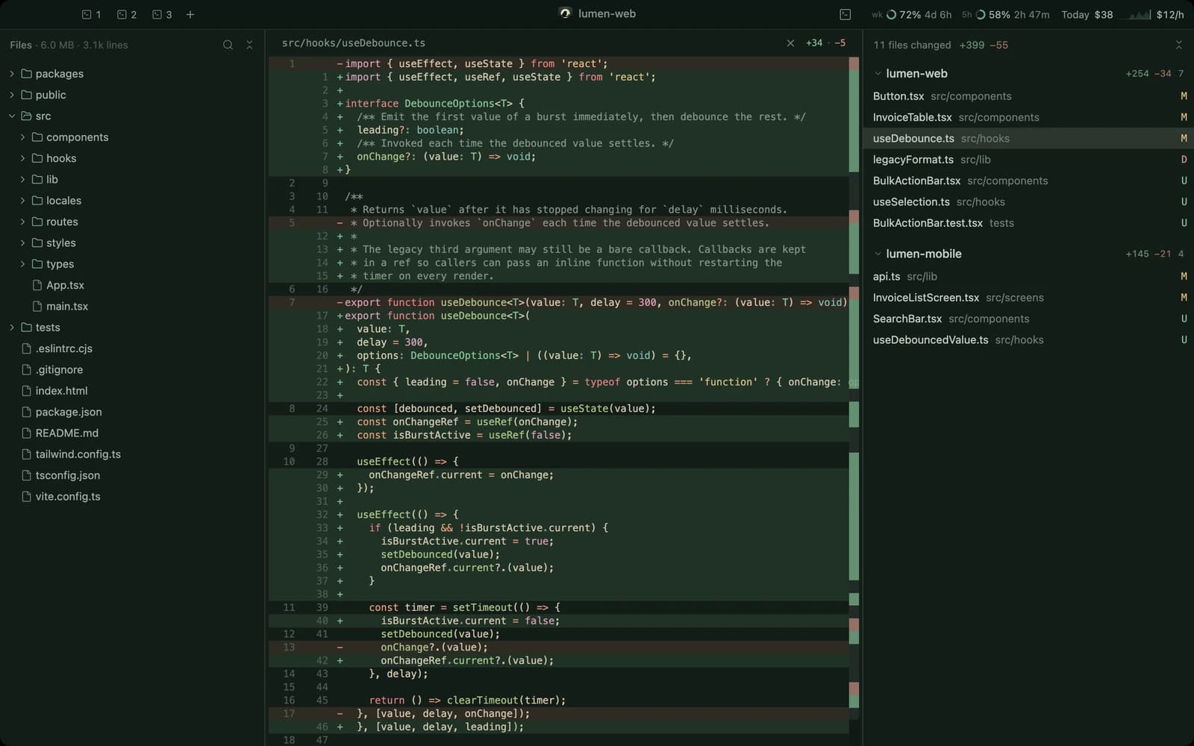Collapse the files changed panel
Image resolution: width=1194 pixels, height=746 pixels.
click(x=1179, y=45)
